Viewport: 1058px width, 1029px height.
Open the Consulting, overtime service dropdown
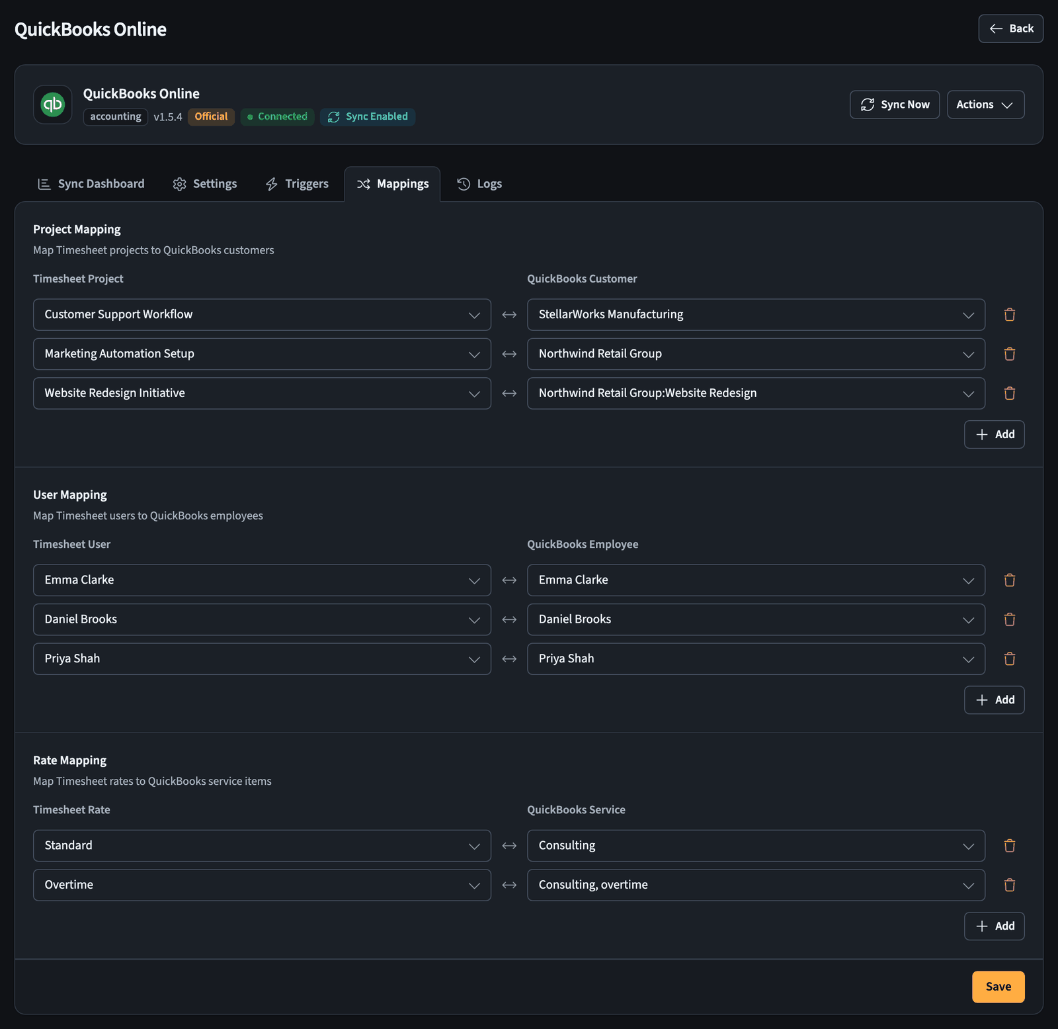(756, 885)
